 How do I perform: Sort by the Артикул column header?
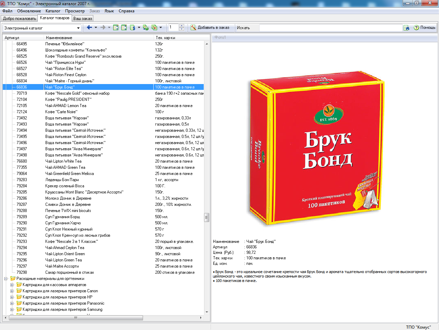pos(23,38)
